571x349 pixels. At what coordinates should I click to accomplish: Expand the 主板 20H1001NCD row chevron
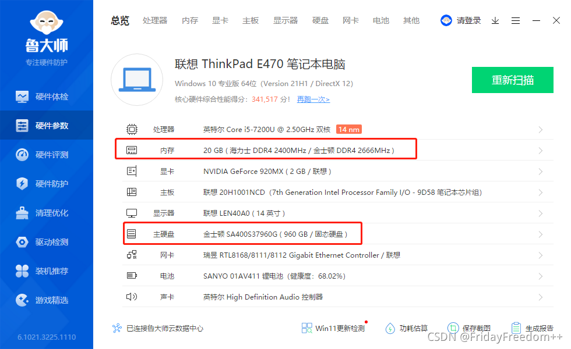click(x=541, y=193)
